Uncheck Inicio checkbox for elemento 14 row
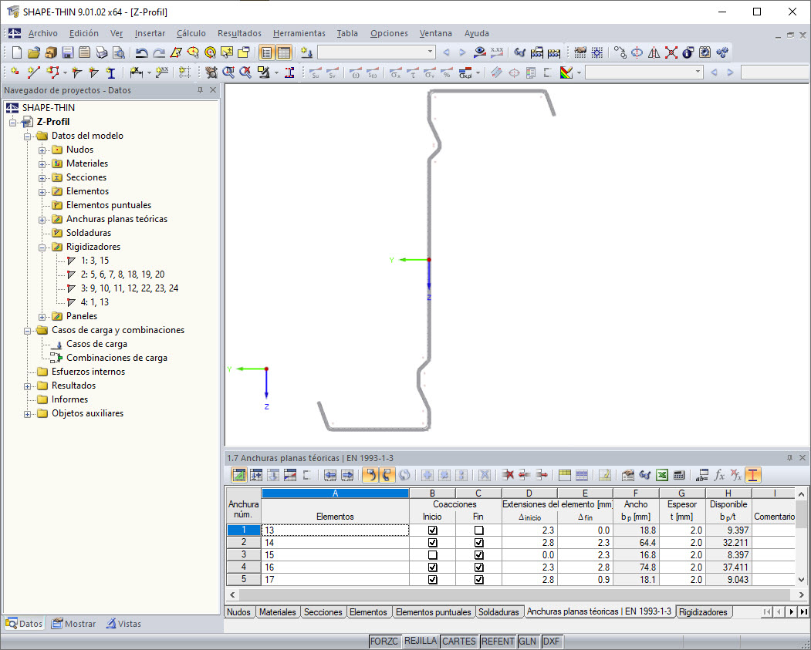This screenshot has height=650, width=811. click(432, 543)
